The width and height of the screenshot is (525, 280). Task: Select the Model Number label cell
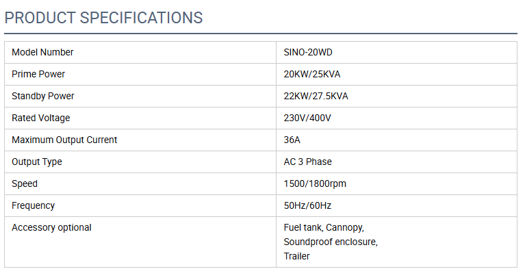42,52
